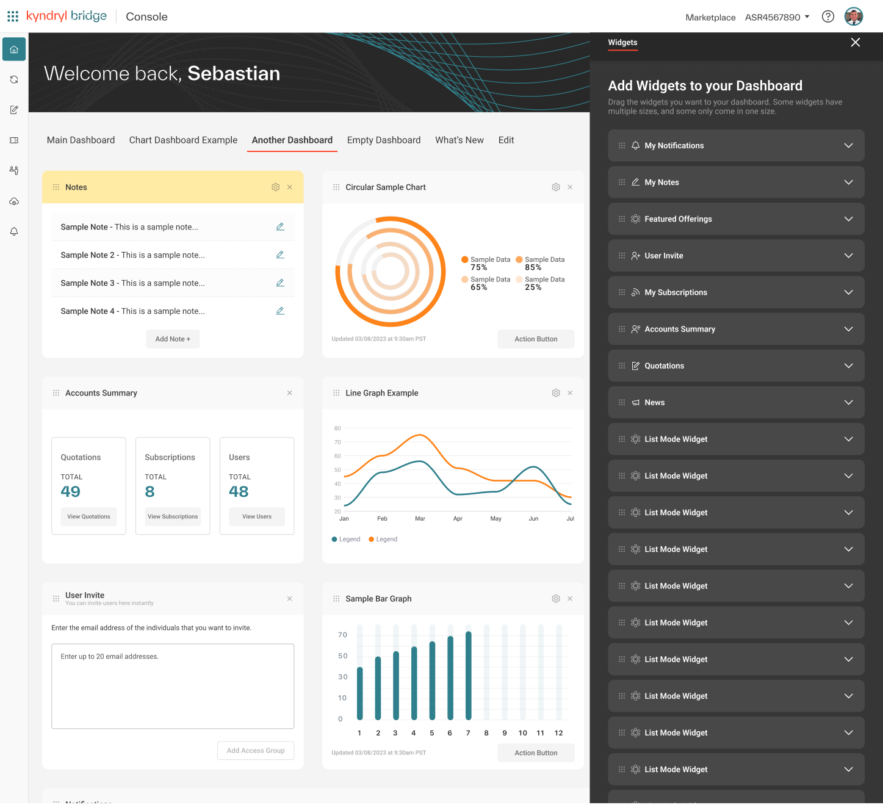Image resolution: width=883 pixels, height=810 pixels.
Task: Click the Edit tab
Action: [x=506, y=140]
